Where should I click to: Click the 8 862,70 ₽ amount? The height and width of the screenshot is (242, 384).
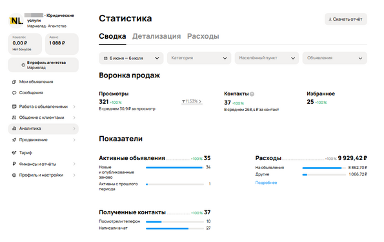point(358,168)
